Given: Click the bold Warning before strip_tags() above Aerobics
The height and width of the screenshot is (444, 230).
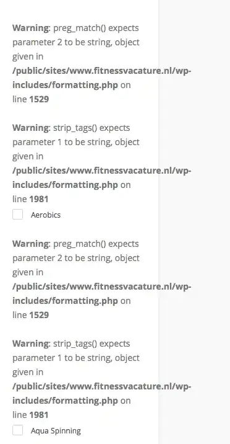Looking at the screenshot, I should point(31,128).
